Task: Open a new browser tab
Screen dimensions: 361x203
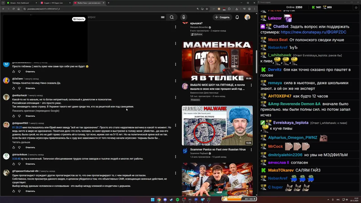Action: [x=109, y=3]
